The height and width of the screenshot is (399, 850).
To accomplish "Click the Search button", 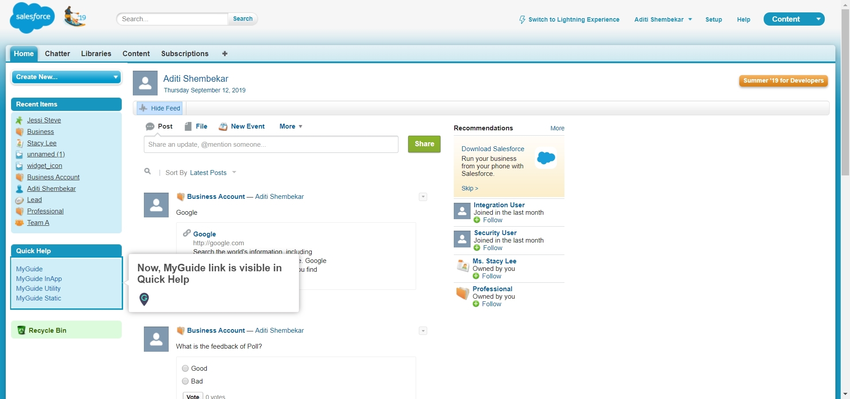I will [x=243, y=19].
